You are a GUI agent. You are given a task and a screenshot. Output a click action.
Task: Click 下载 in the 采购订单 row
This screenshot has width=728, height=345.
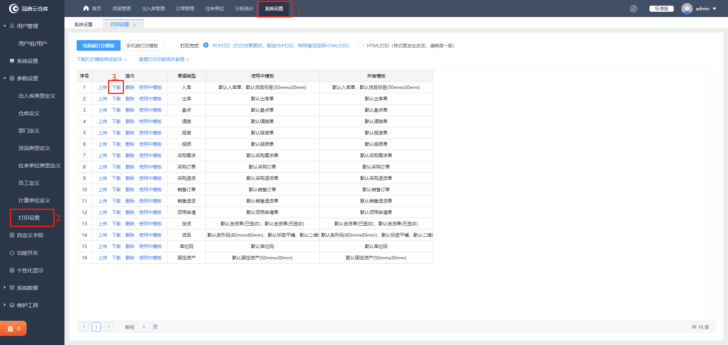tap(116, 167)
